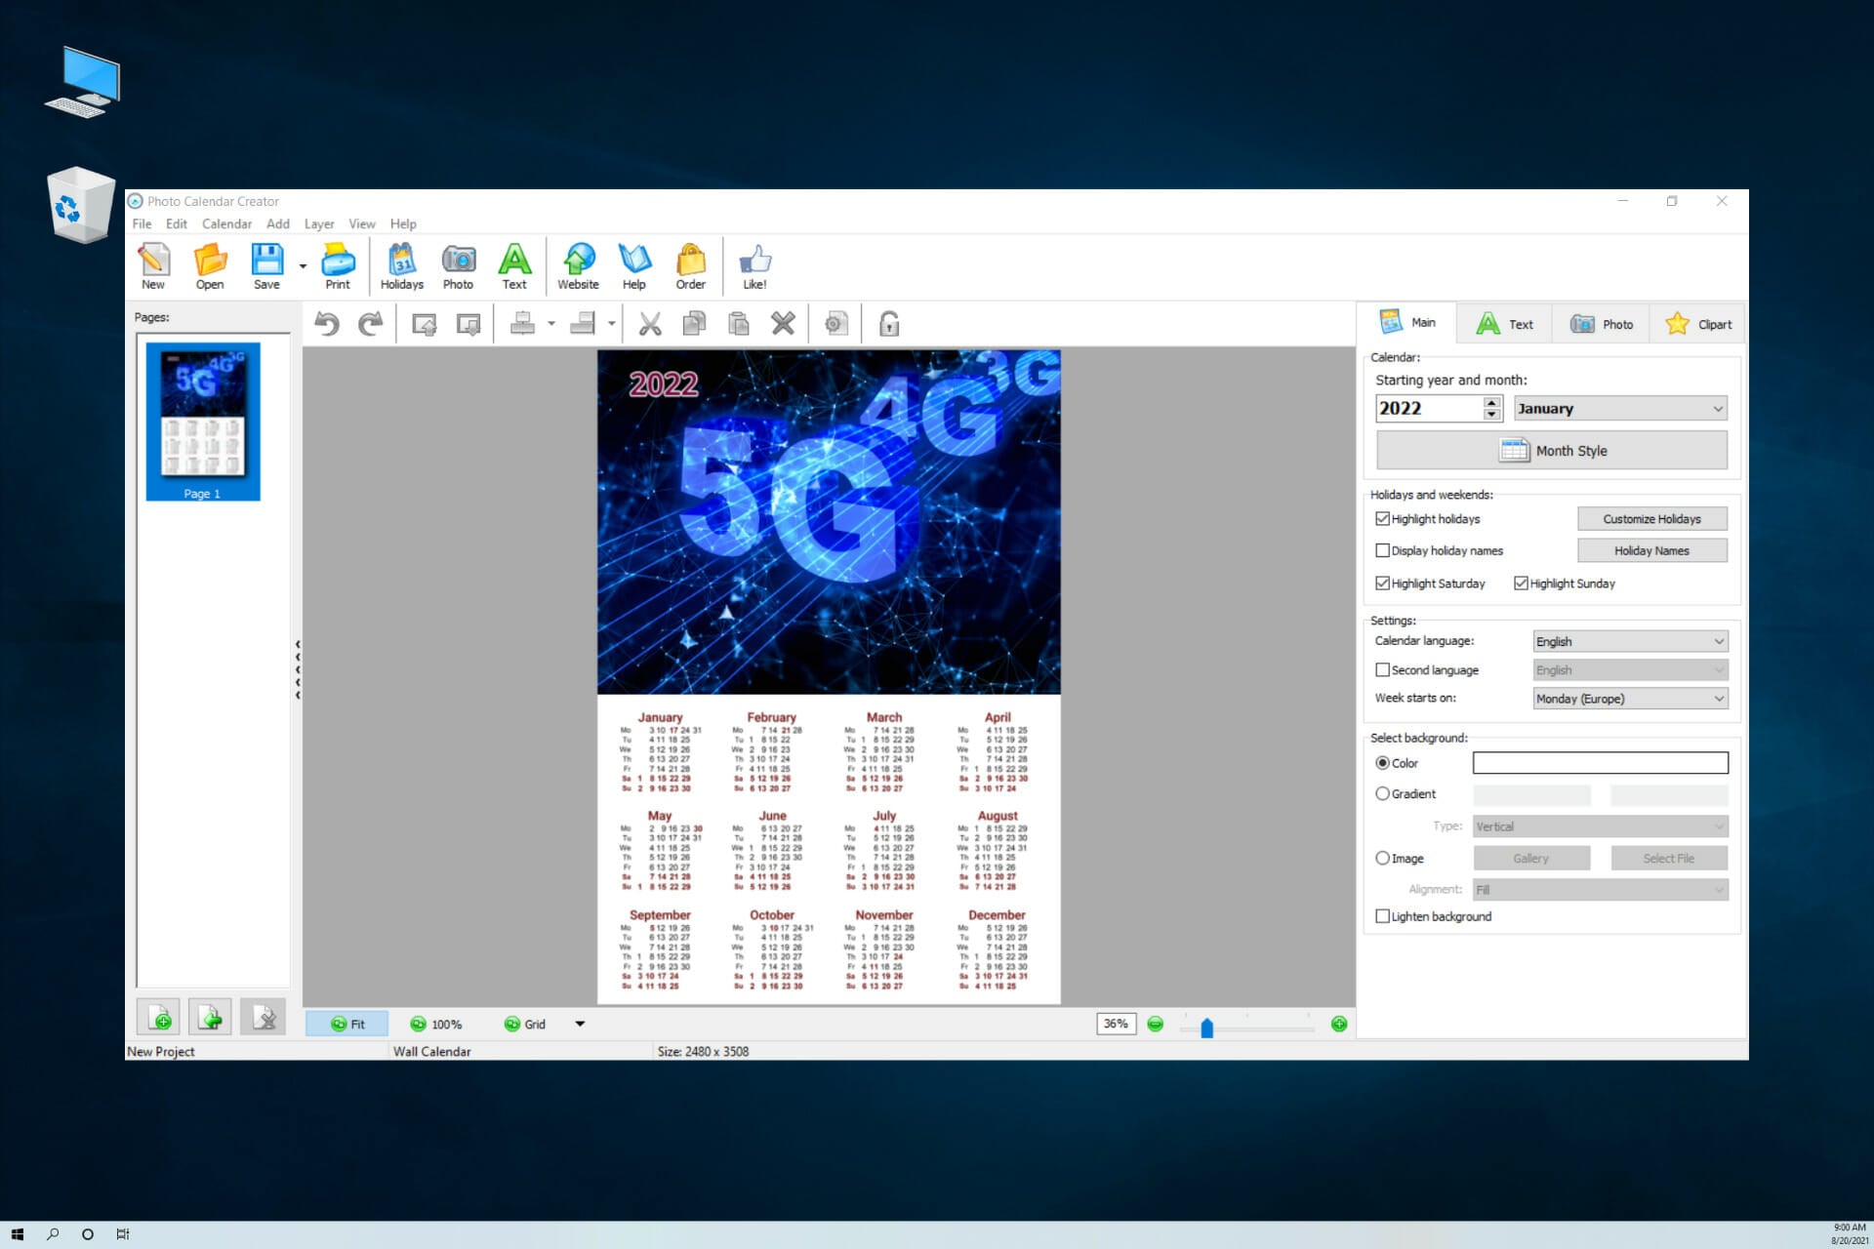Click the Undo arrow icon
This screenshot has width=1874, height=1249.
pos(327,324)
